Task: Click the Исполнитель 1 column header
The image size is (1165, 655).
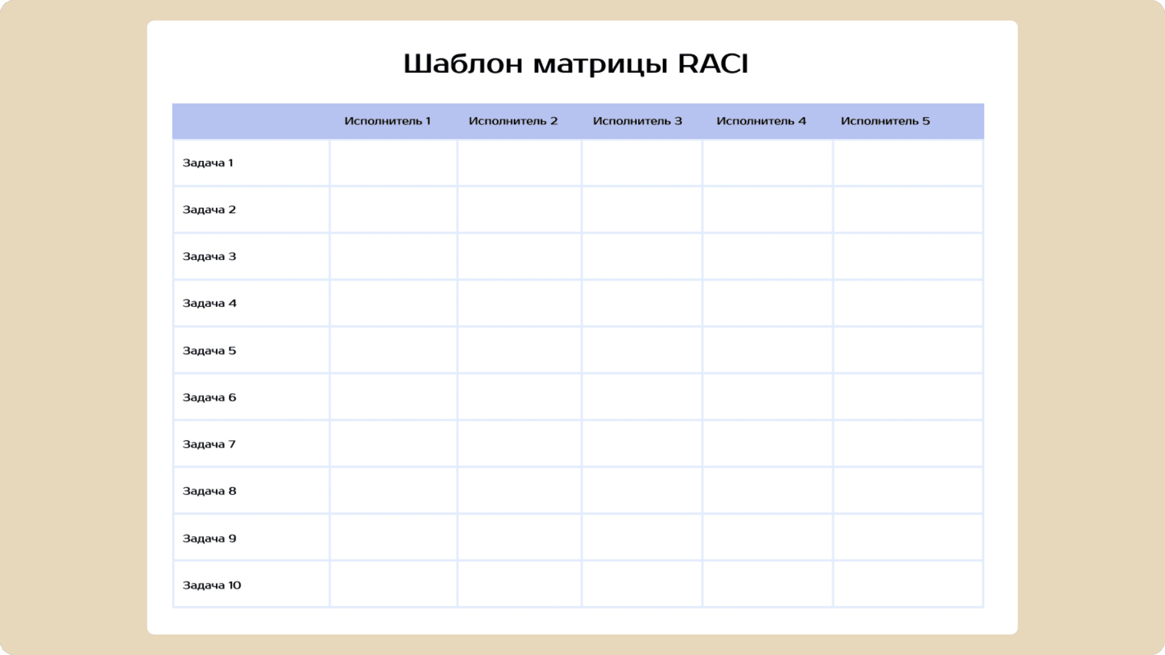Action: point(387,121)
